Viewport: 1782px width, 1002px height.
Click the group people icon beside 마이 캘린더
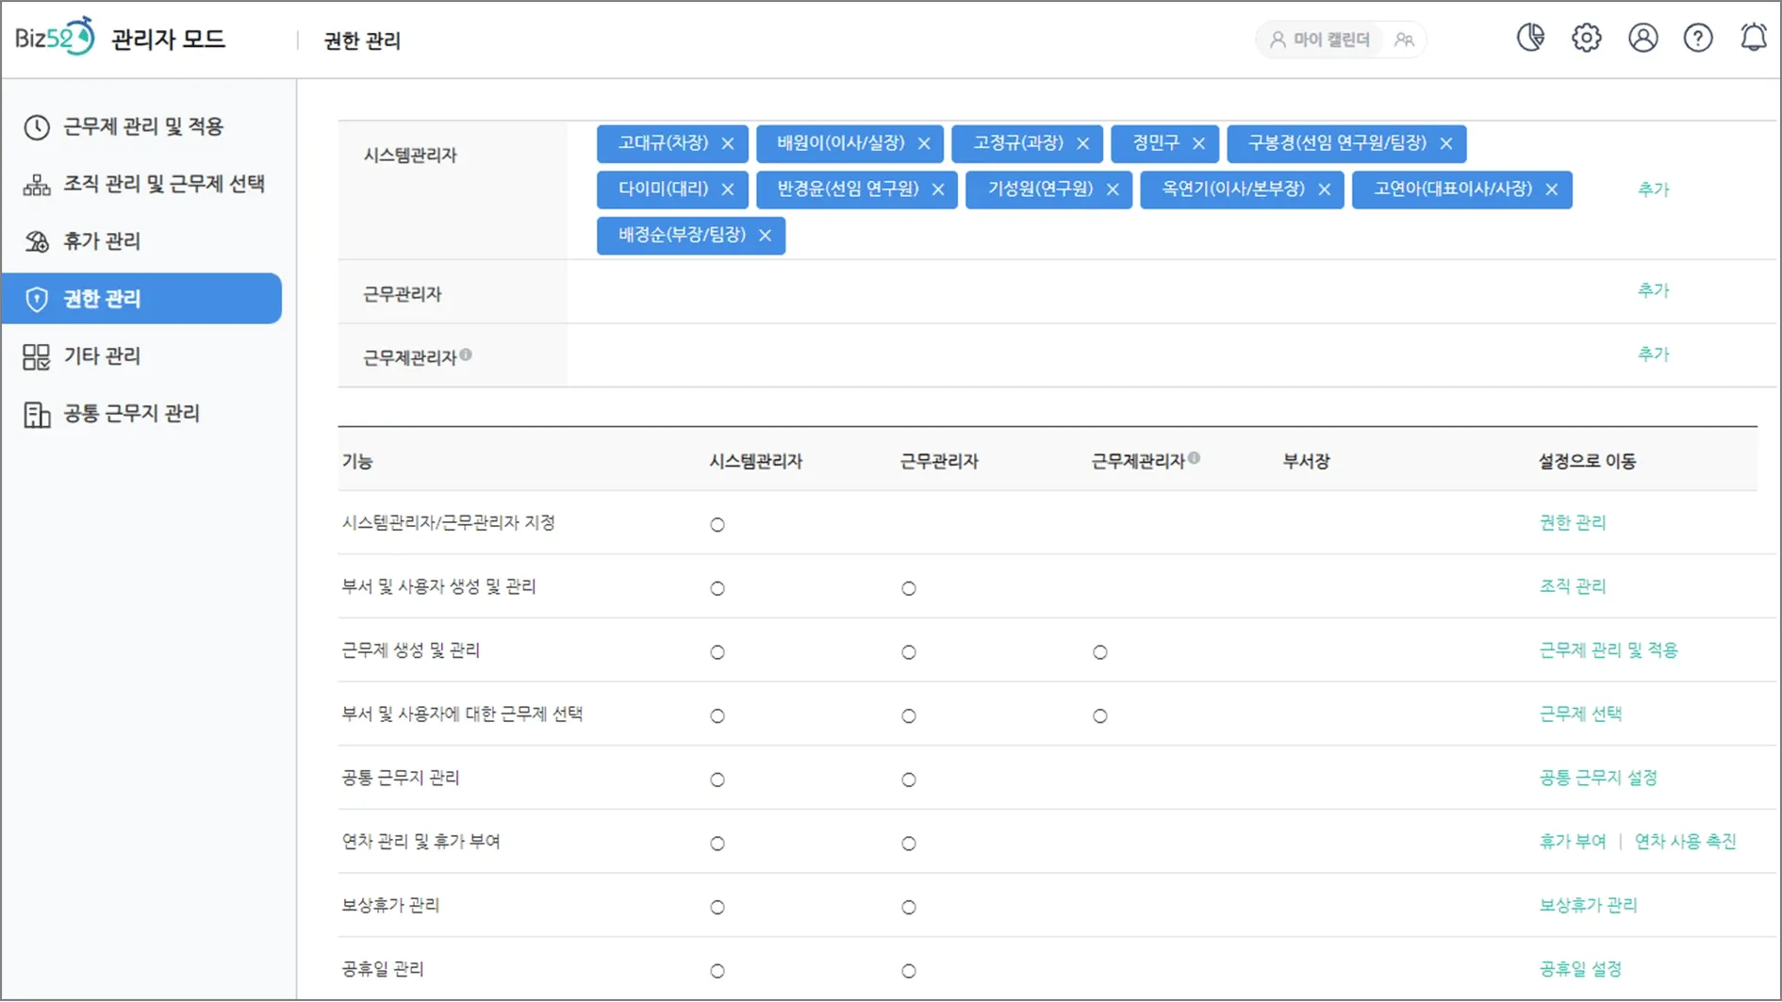pyautogui.click(x=1405, y=40)
